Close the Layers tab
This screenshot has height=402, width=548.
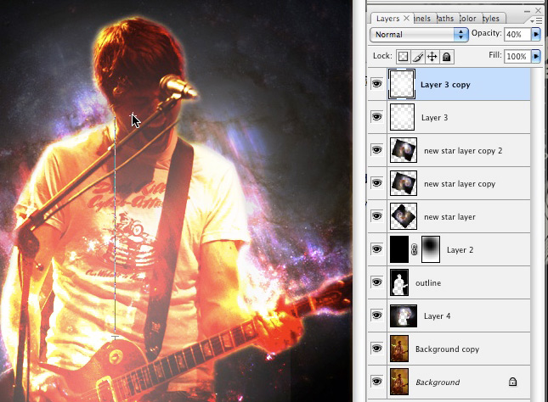(x=406, y=18)
